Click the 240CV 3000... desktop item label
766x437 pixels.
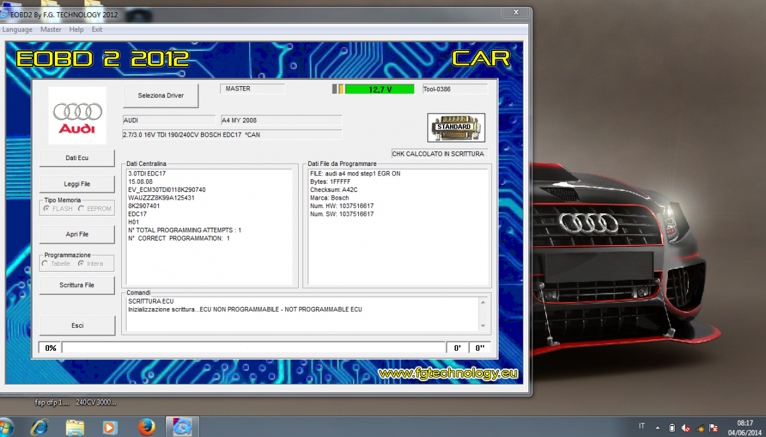(96, 403)
